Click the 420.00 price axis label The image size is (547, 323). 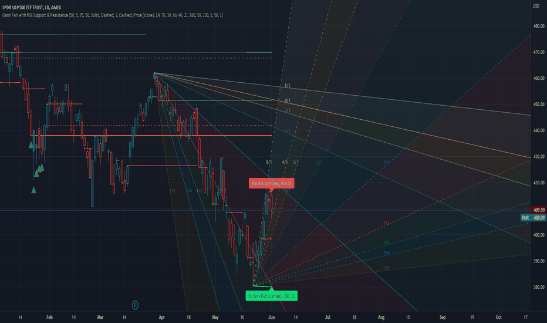click(539, 183)
